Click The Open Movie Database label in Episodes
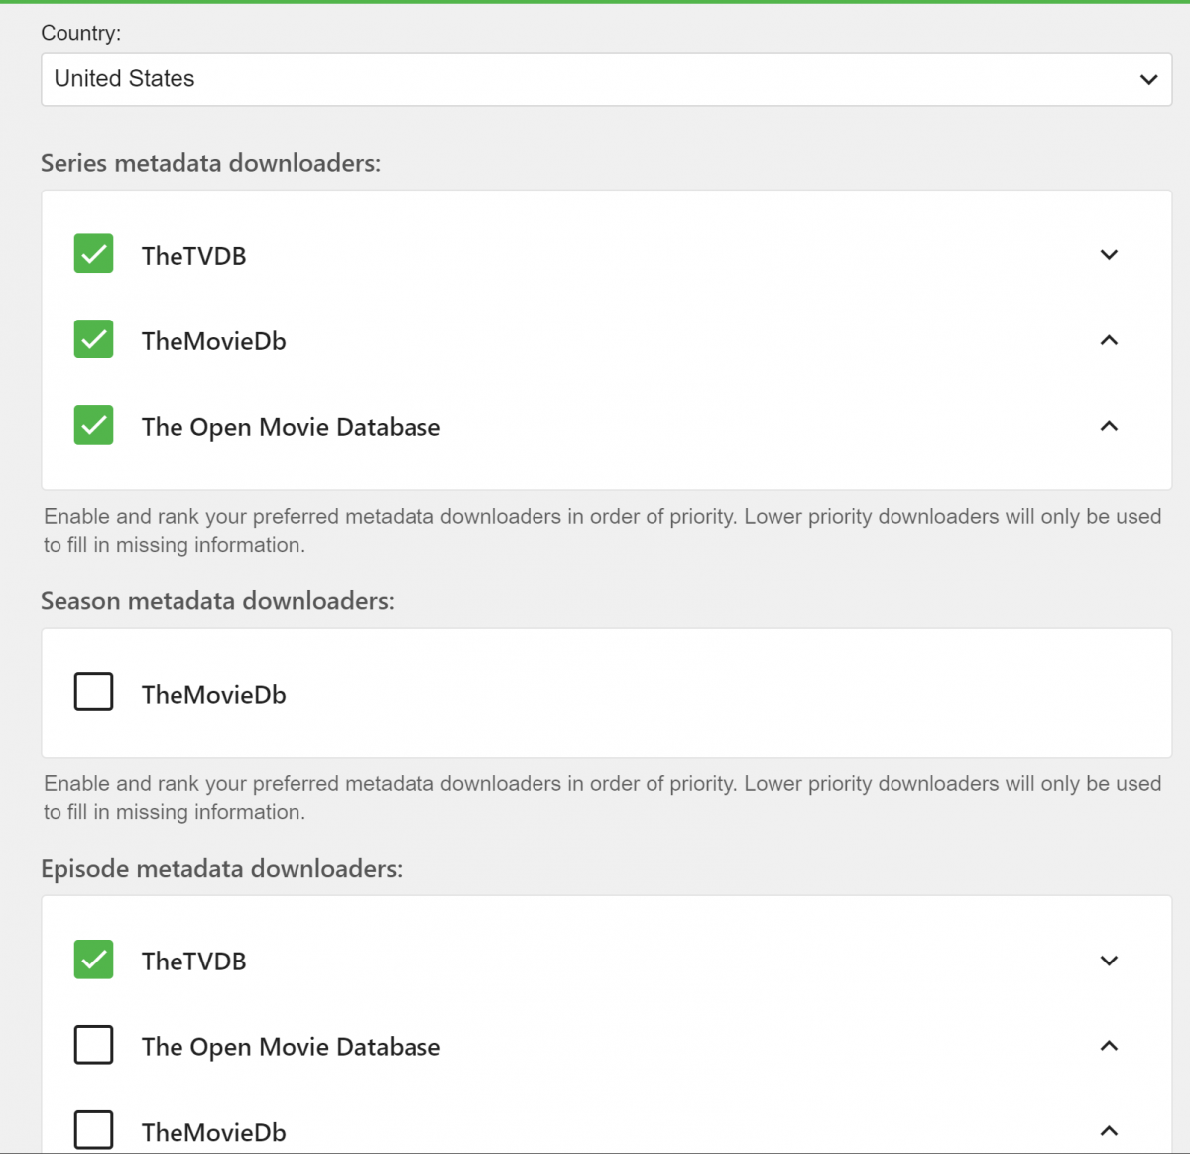The image size is (1190, 1154). pos(291,1047)
